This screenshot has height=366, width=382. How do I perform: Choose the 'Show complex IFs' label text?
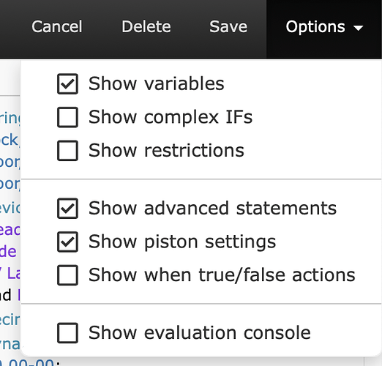coord(171,117)
